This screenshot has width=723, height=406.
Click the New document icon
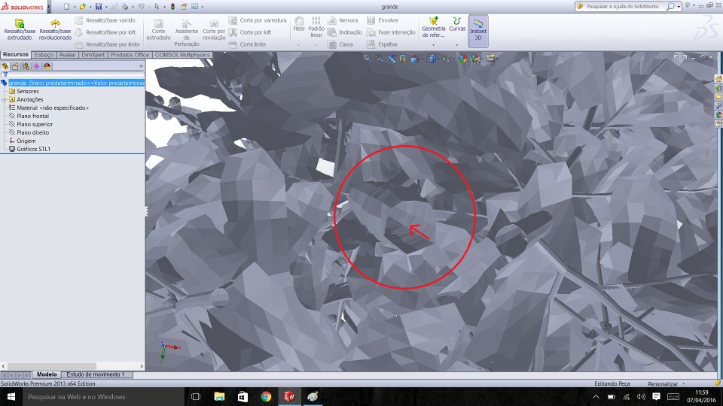coord(67,7)
